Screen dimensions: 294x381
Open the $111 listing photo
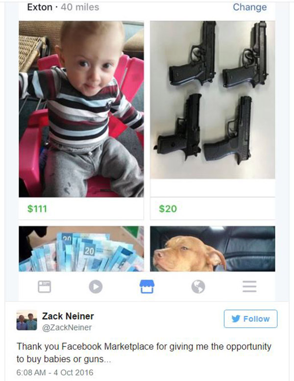(x=81, y=109)
